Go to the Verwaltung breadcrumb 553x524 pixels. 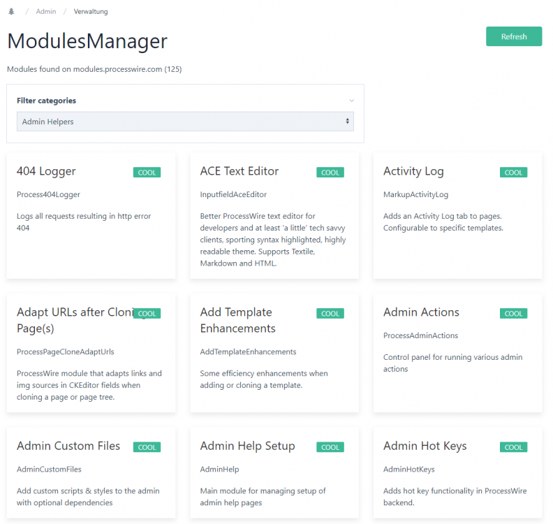[91, 12]
